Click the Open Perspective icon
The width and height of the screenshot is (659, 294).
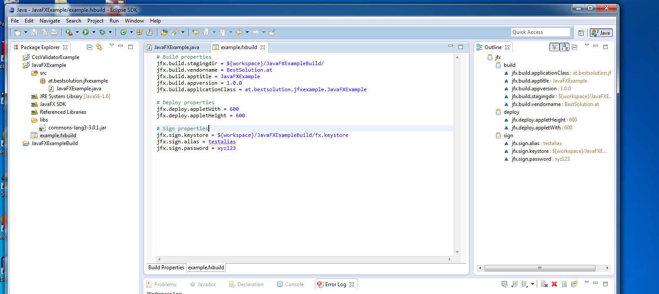[581, 33]
